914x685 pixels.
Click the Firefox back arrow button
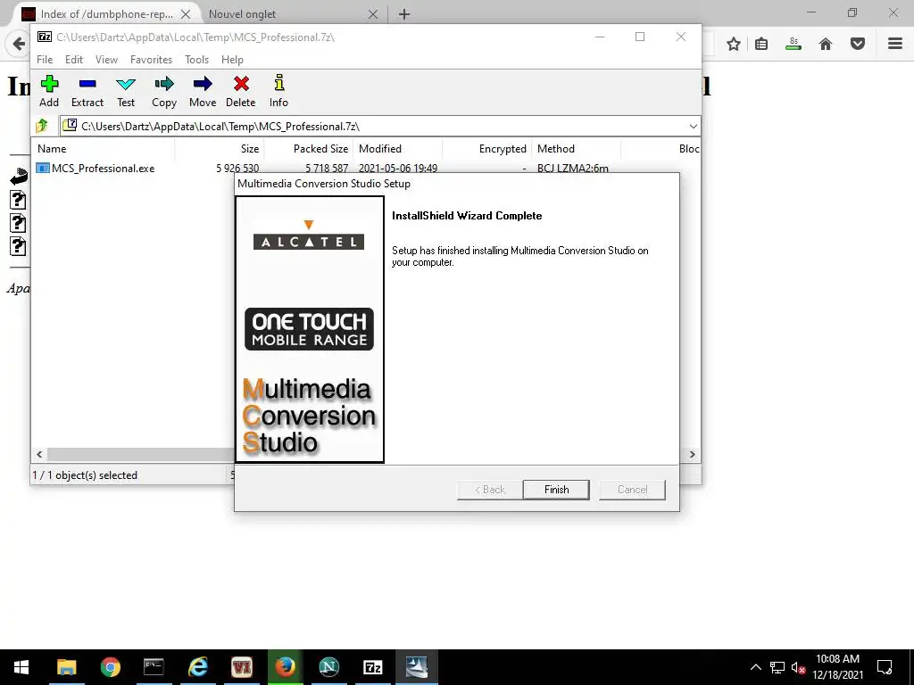18,44
